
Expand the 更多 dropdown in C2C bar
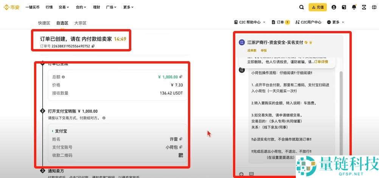(x=336, y=22)
